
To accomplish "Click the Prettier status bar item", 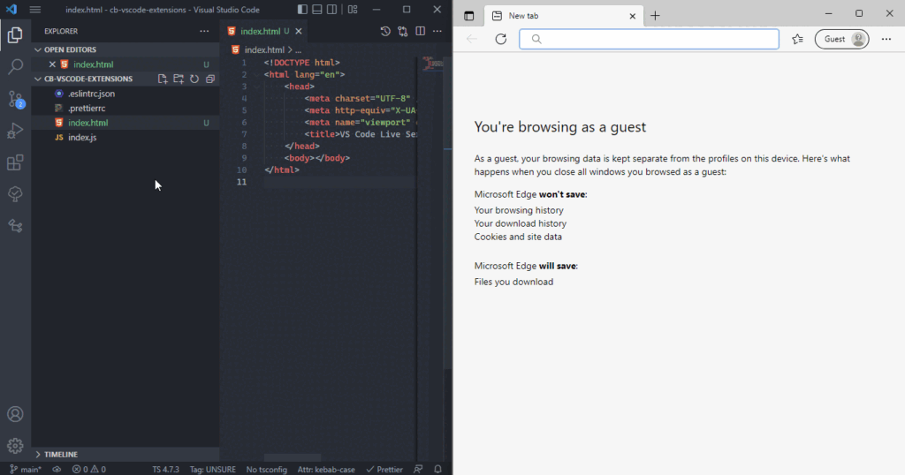I will pos(384,469).
